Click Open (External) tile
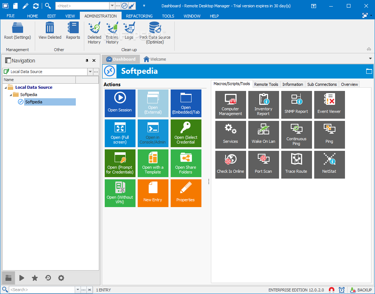Image resolution: width=375 pixels, height=294 pixels. (153, 103)
